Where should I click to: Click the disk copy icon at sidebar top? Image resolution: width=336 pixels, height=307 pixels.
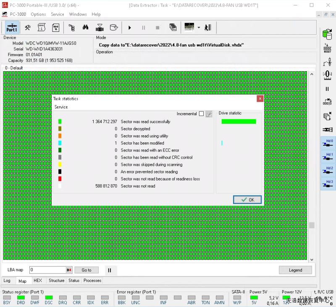[327, 34]
